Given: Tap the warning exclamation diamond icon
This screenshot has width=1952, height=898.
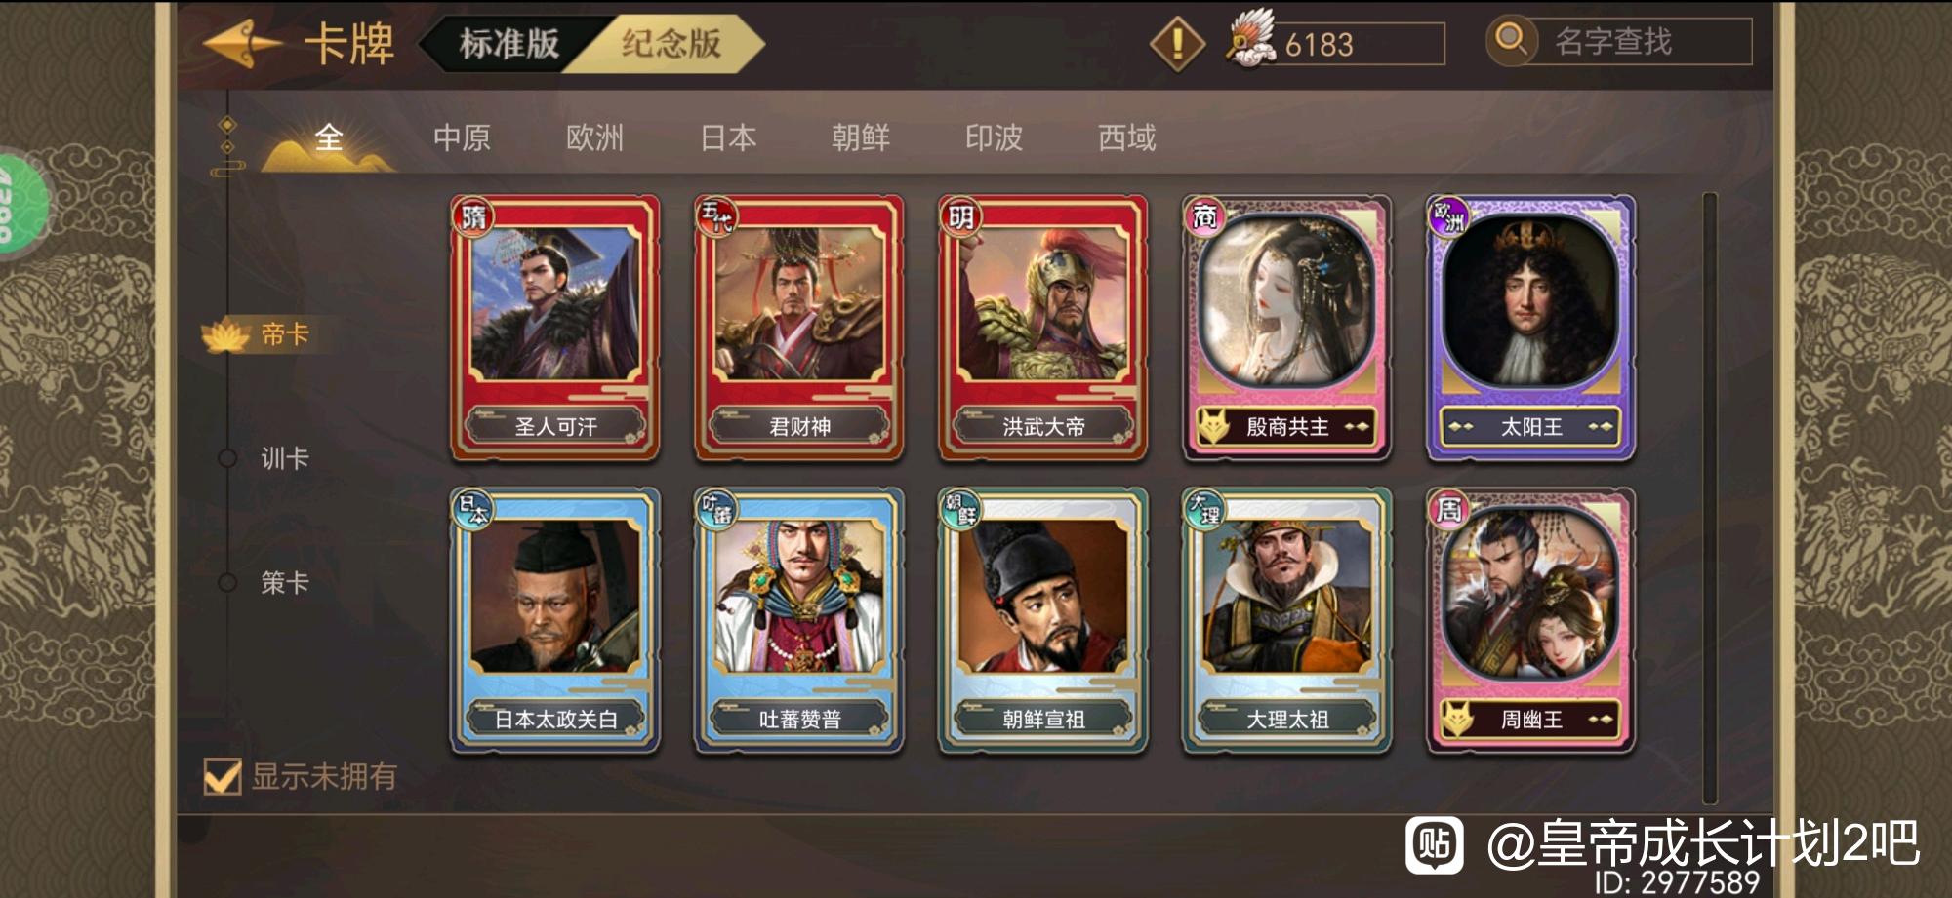Looking at the screenshot, I should pos(1177,44).
